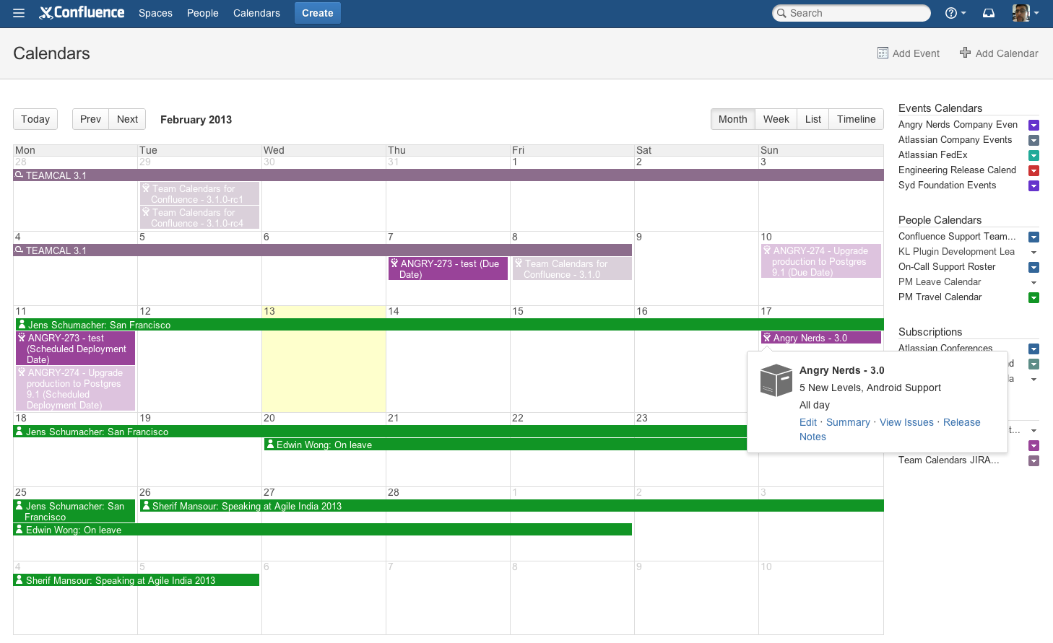
Task: Open Team Calendars JIRA dropdown
Action: 1033,460
